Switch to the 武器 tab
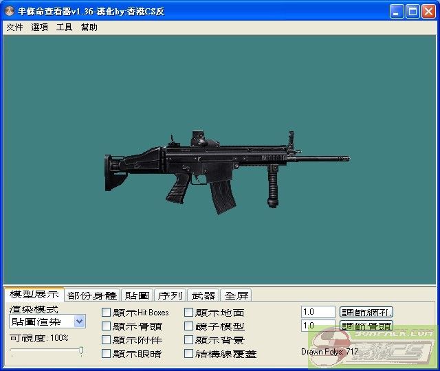The height and width of the screenshot is (371, 440). (203, 295)
